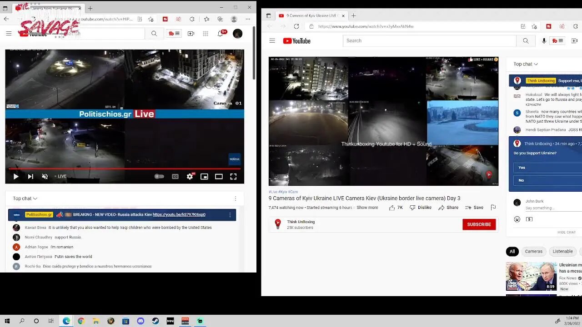
Task: Search icon in left YouTube window
Action: 154,34
